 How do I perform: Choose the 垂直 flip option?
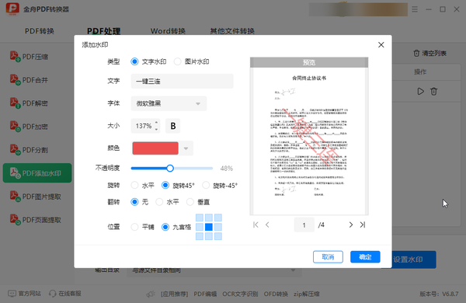[198, 202]
